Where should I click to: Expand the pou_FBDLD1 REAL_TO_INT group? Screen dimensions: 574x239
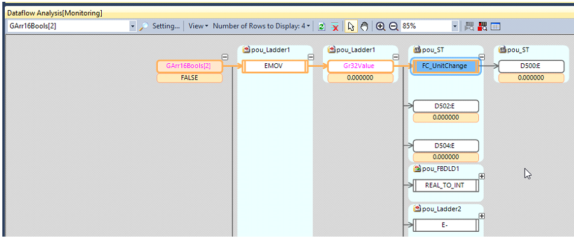(482, 176)
